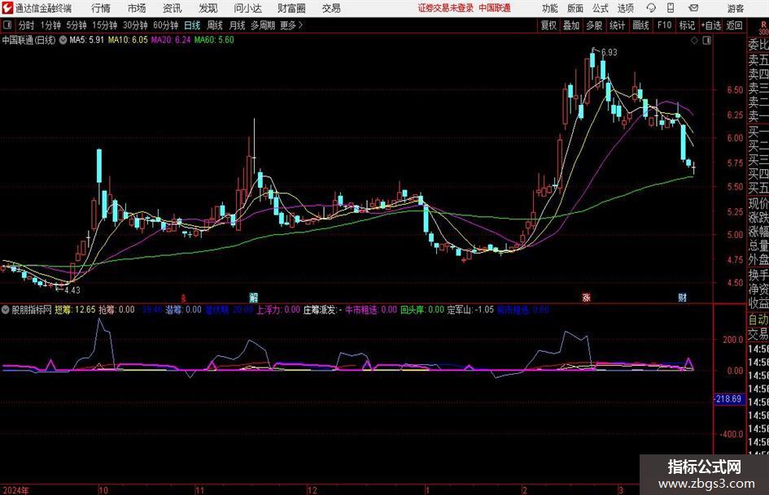Switch to the 1分钟 period tab

click(x=50, y=25)
